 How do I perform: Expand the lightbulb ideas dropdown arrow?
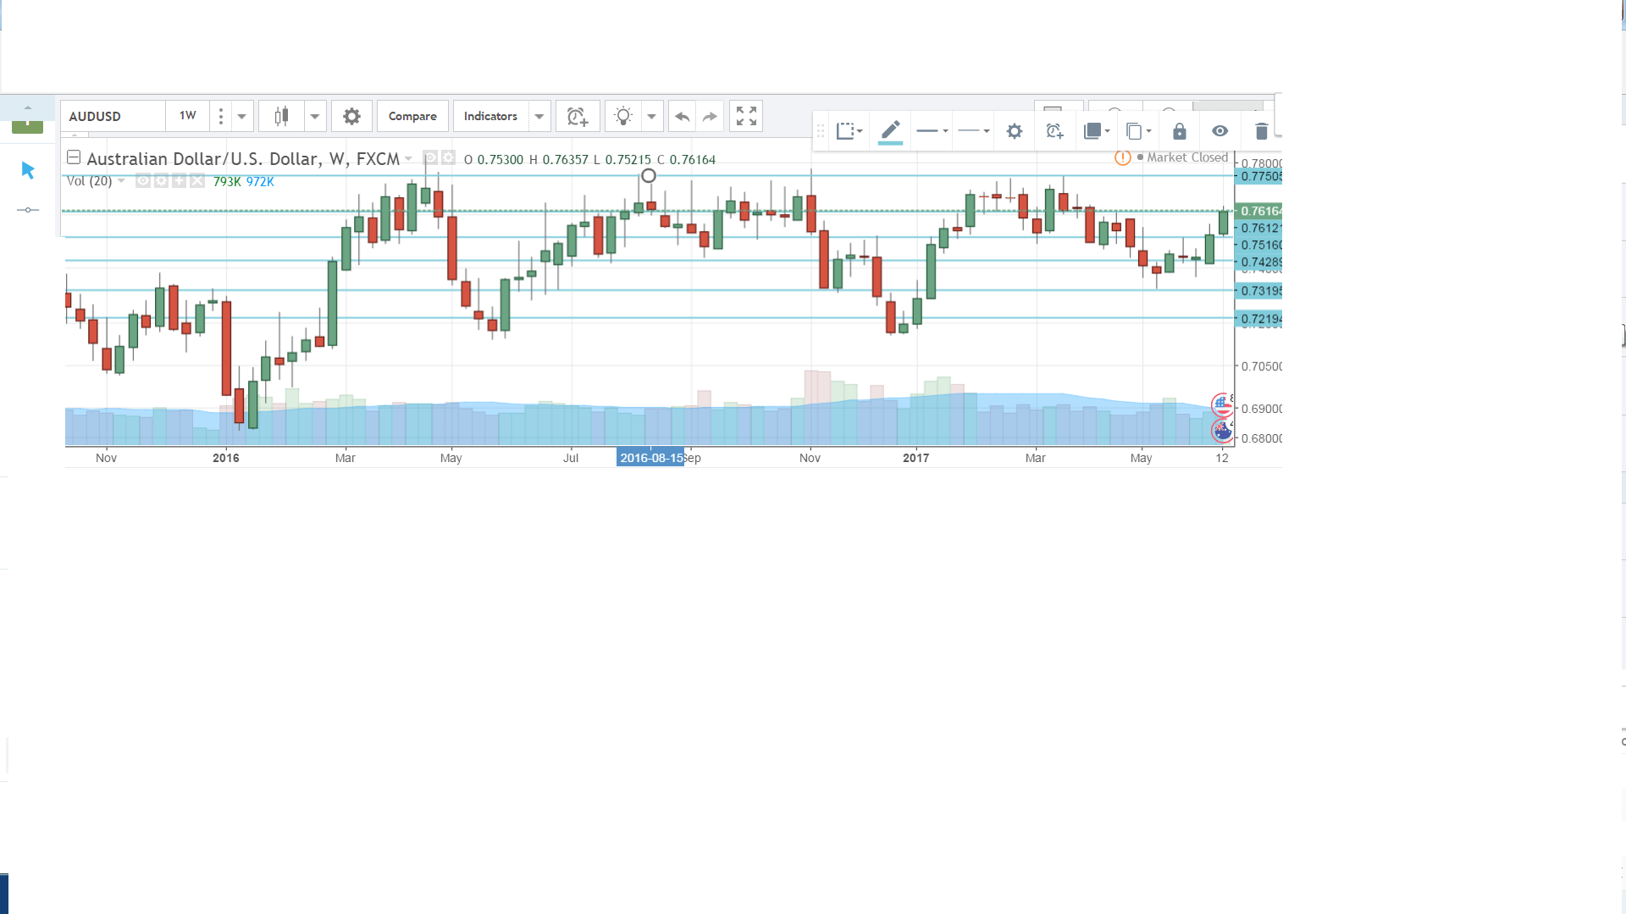pos(651,116)
